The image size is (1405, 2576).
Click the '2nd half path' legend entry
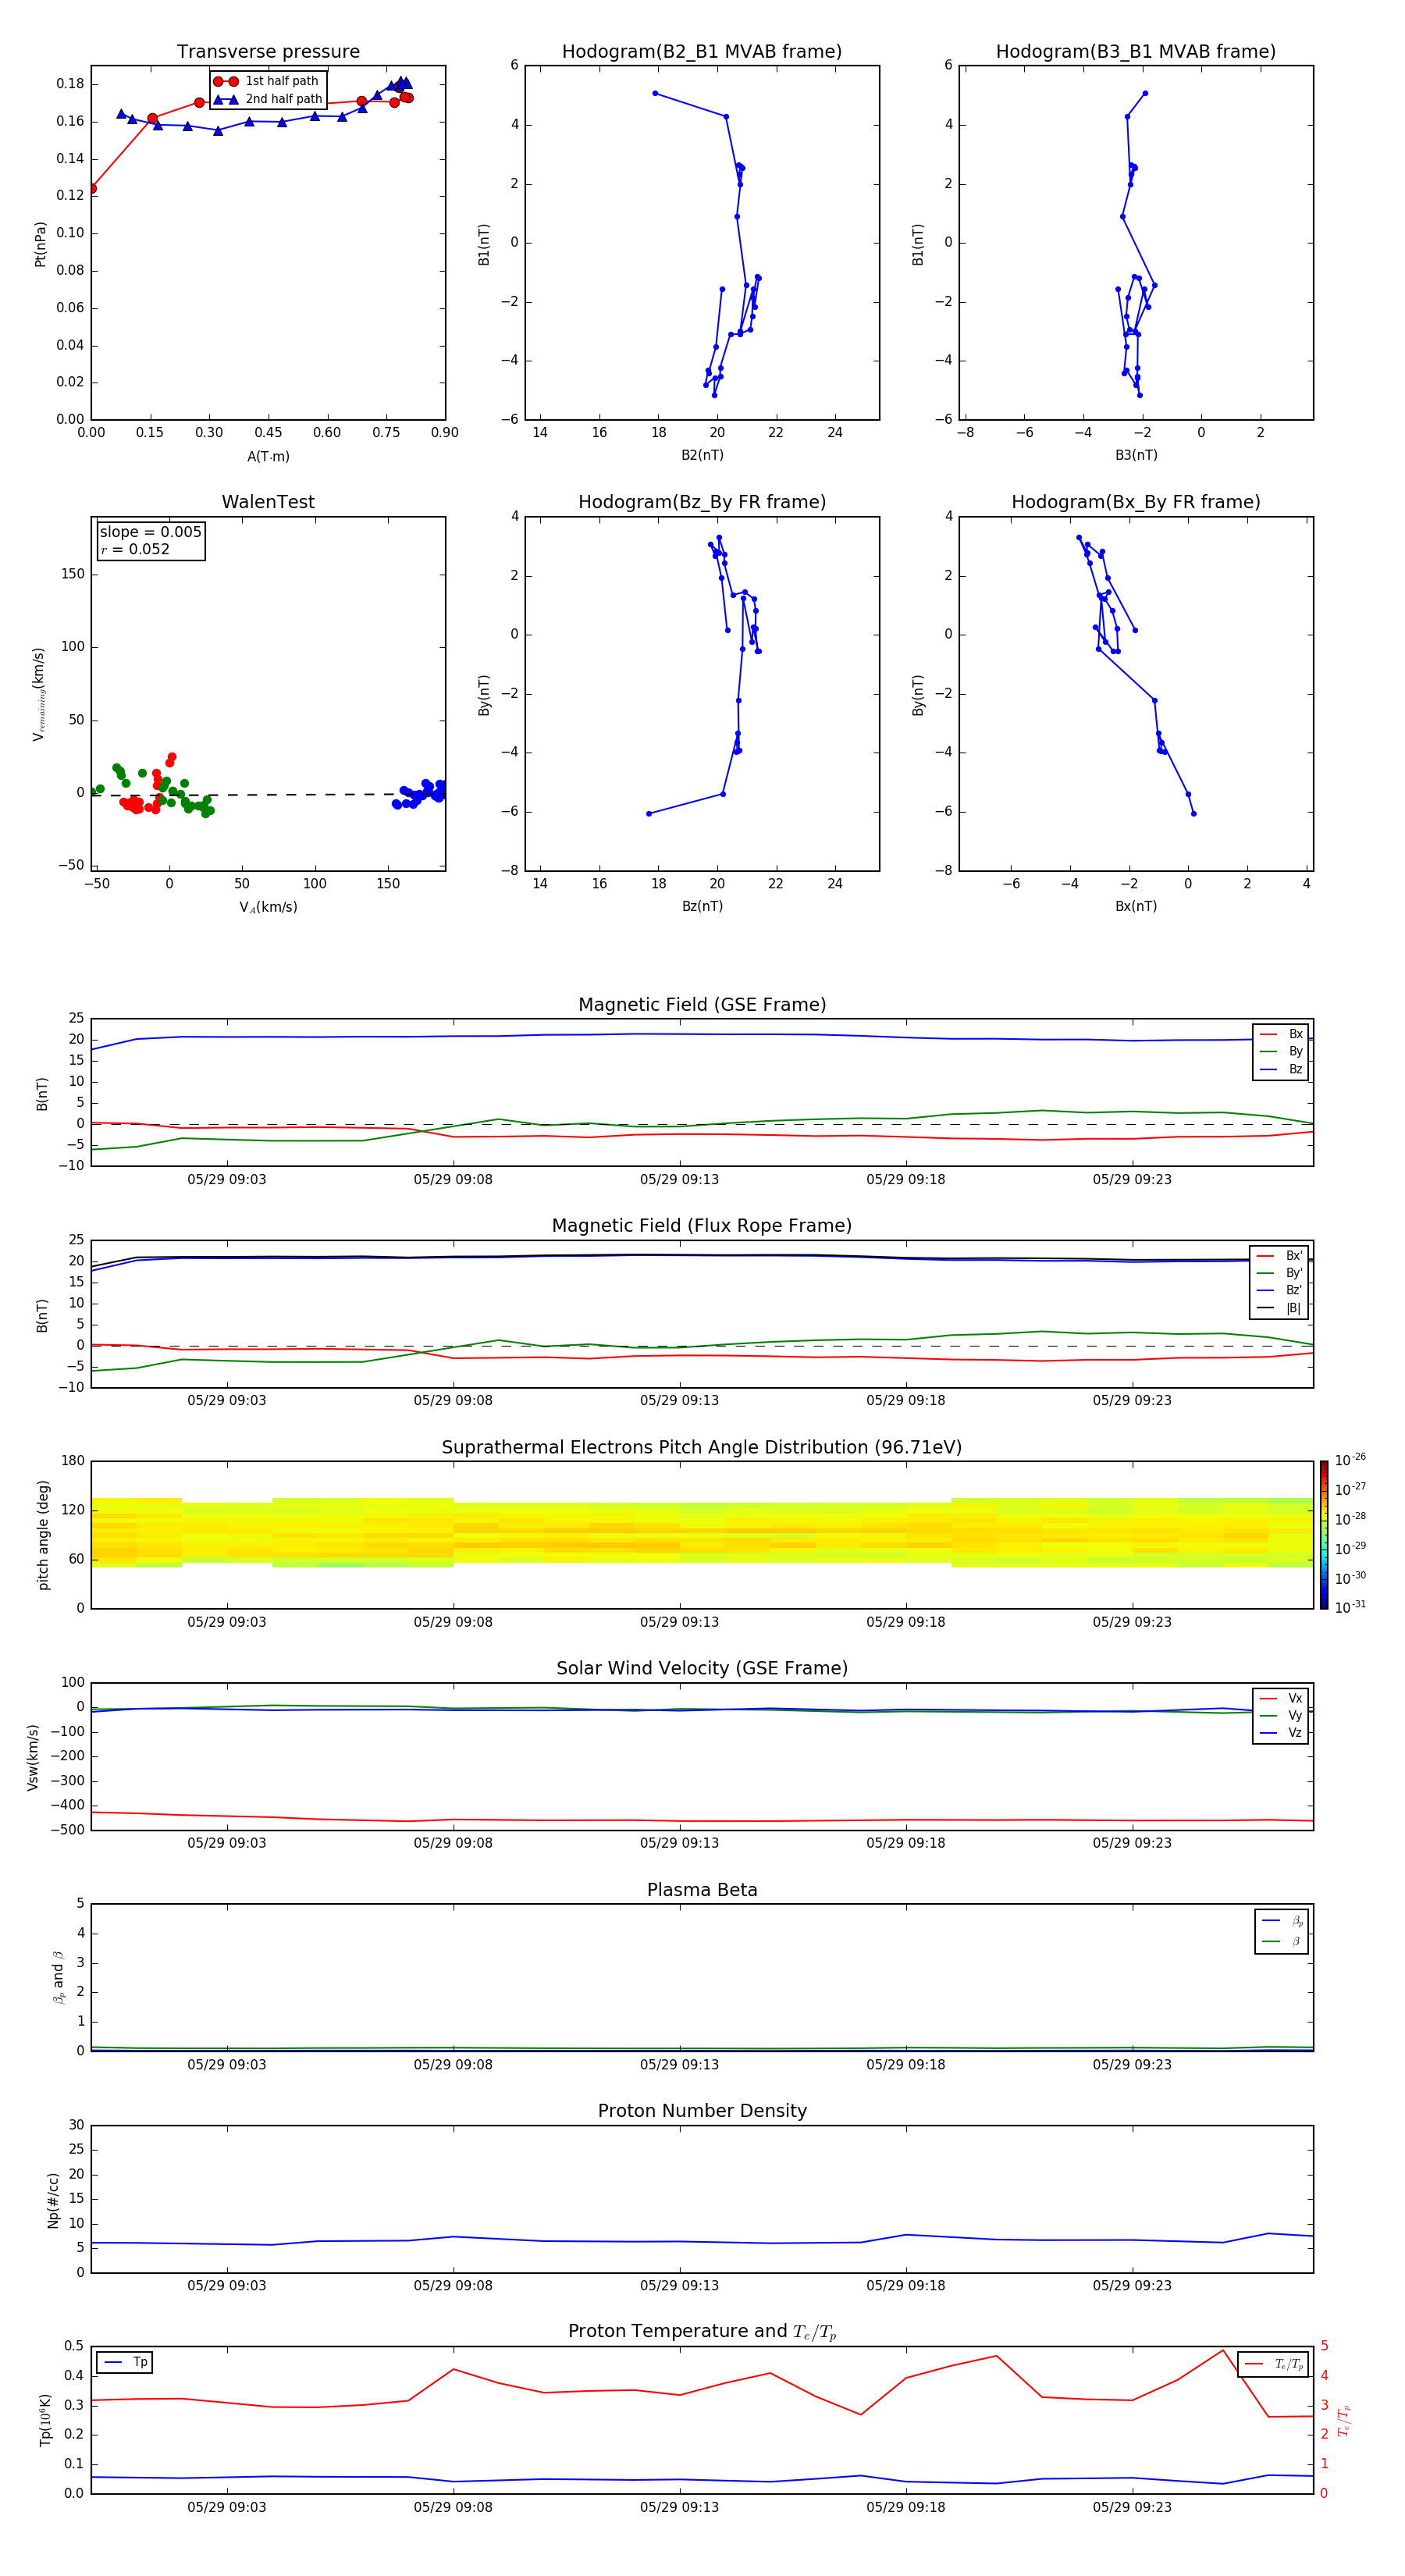268,99
